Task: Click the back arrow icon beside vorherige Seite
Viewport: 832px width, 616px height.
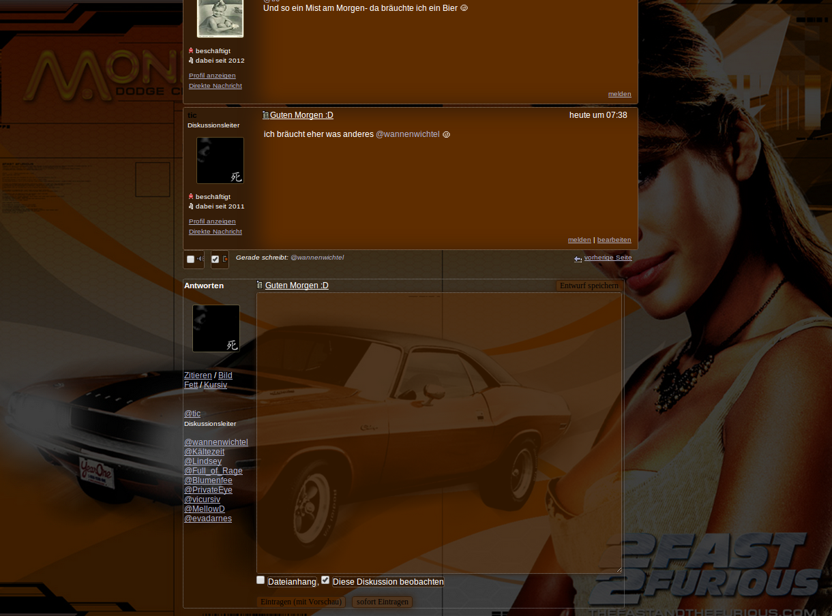Action: [578, 259]
